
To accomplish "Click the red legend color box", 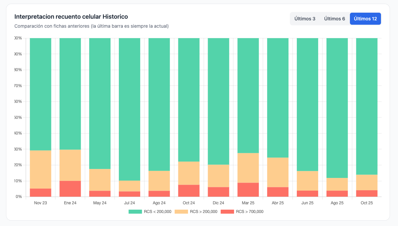I will 227,212.
